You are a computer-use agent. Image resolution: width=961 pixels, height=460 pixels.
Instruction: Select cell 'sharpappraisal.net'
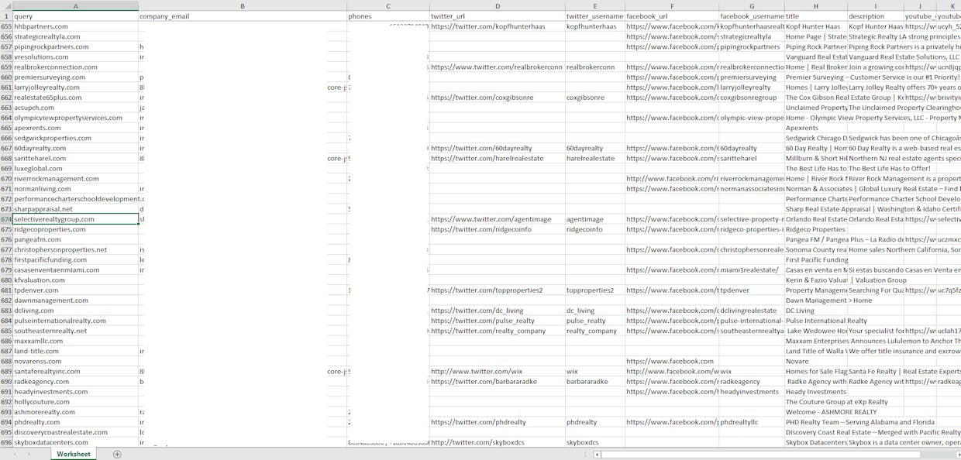(75, 209)
